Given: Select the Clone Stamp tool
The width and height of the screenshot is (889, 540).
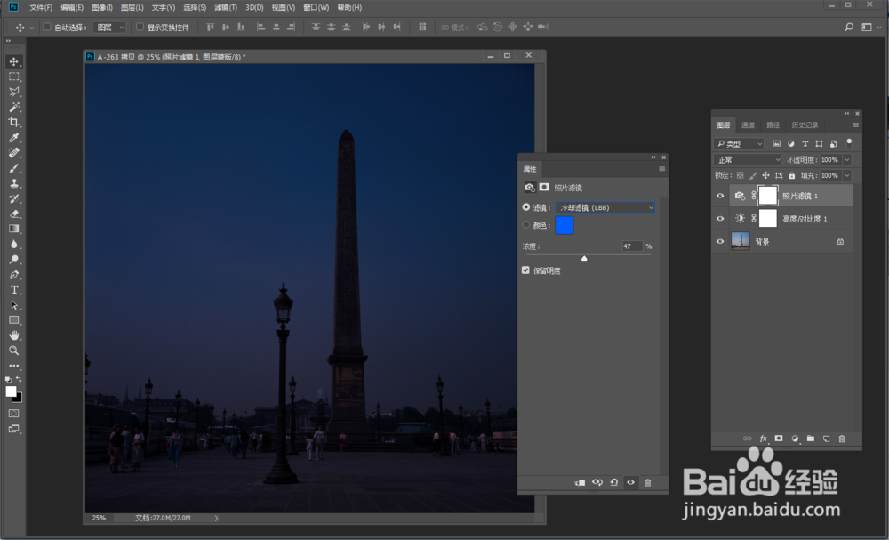Looking at the screenshot, I should (14, 183).
